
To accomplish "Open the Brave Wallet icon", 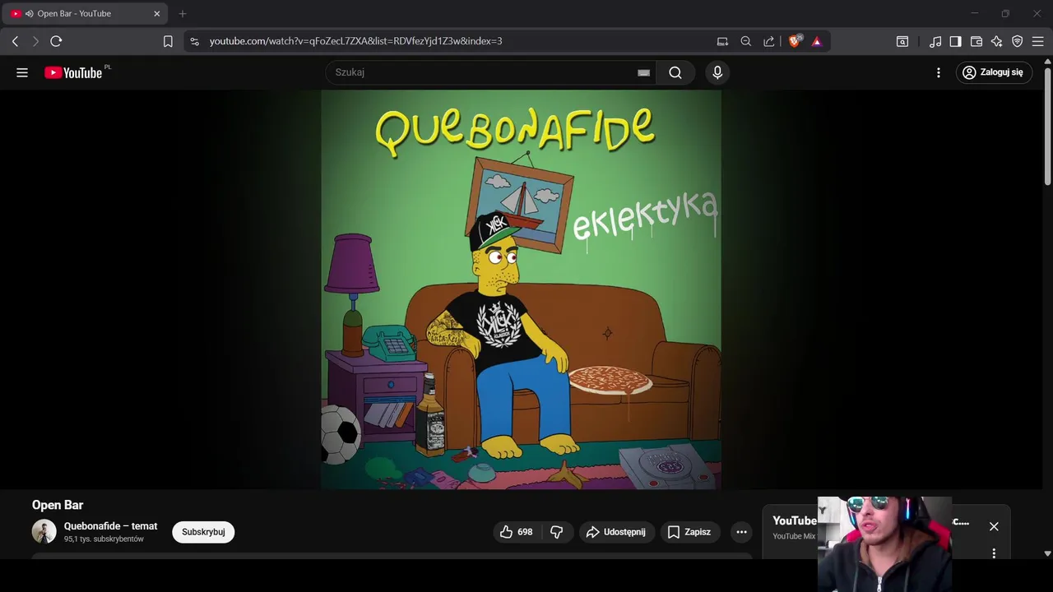I will (976, 41).
